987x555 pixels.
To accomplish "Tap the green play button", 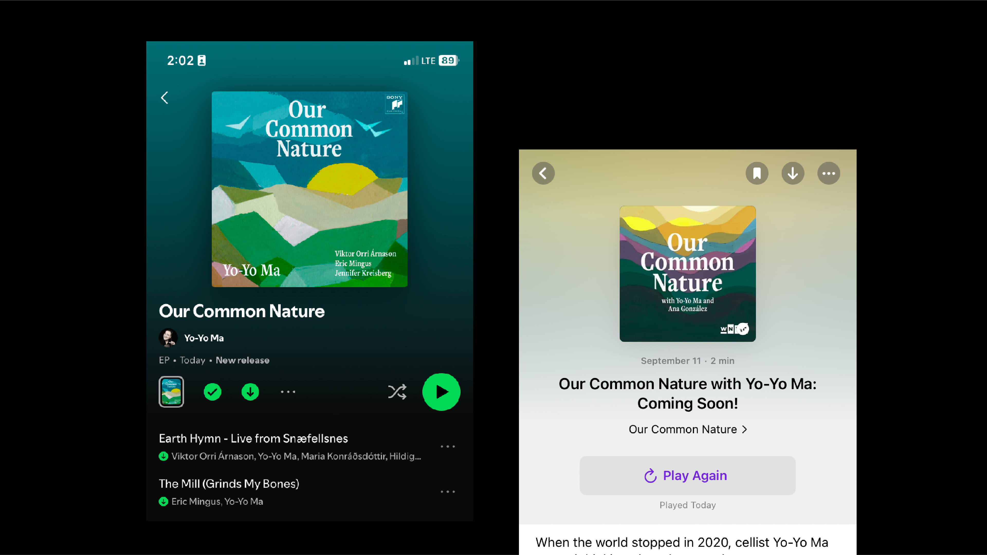I will [441, 392].
